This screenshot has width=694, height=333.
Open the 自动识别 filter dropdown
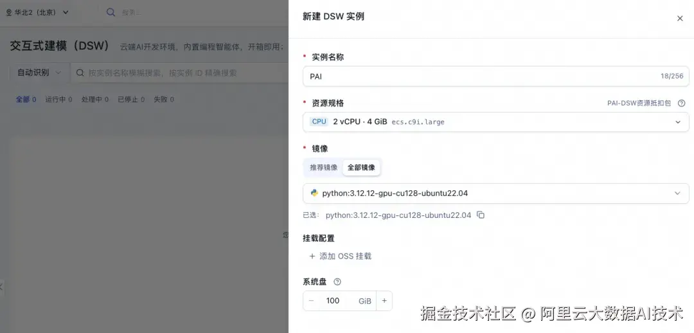[x=39, y=73]
